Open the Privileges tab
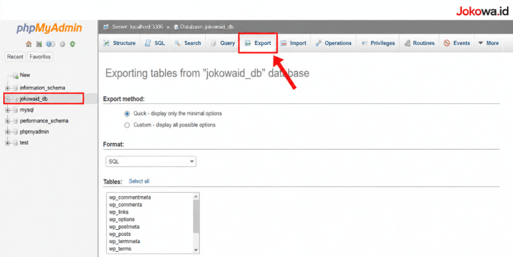 [x=378, y=43]
